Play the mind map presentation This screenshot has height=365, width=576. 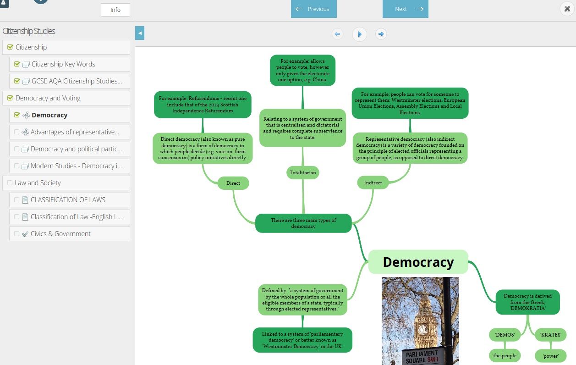(x=359, y=34)
